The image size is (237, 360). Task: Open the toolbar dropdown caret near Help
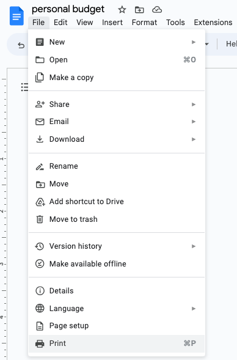point(207,44)
